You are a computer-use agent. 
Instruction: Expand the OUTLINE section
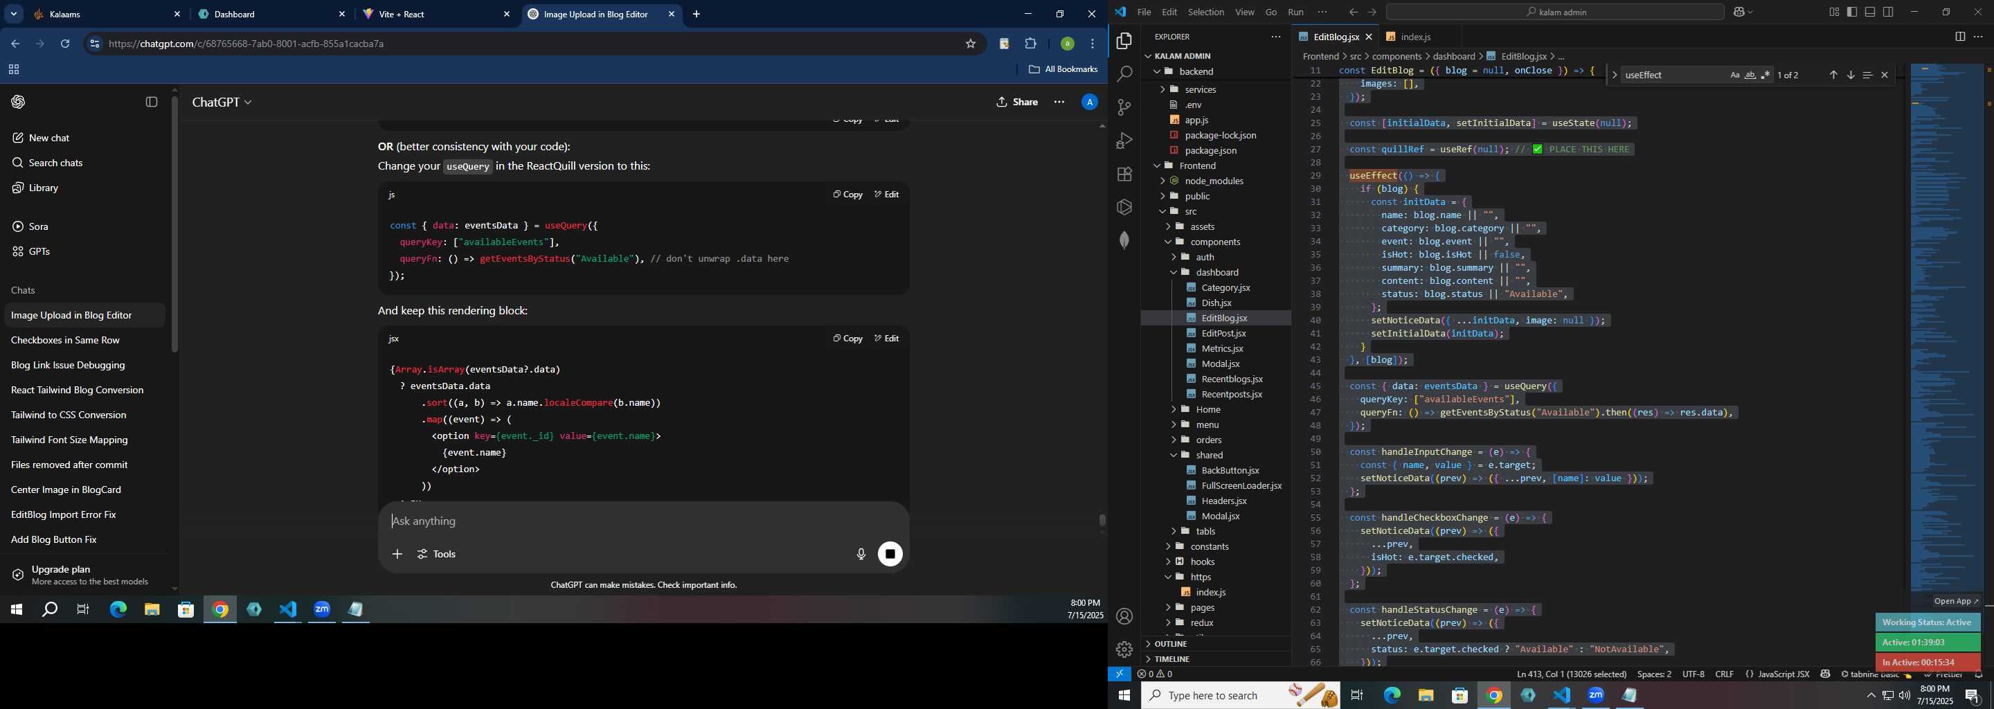tap(1170, 644)
